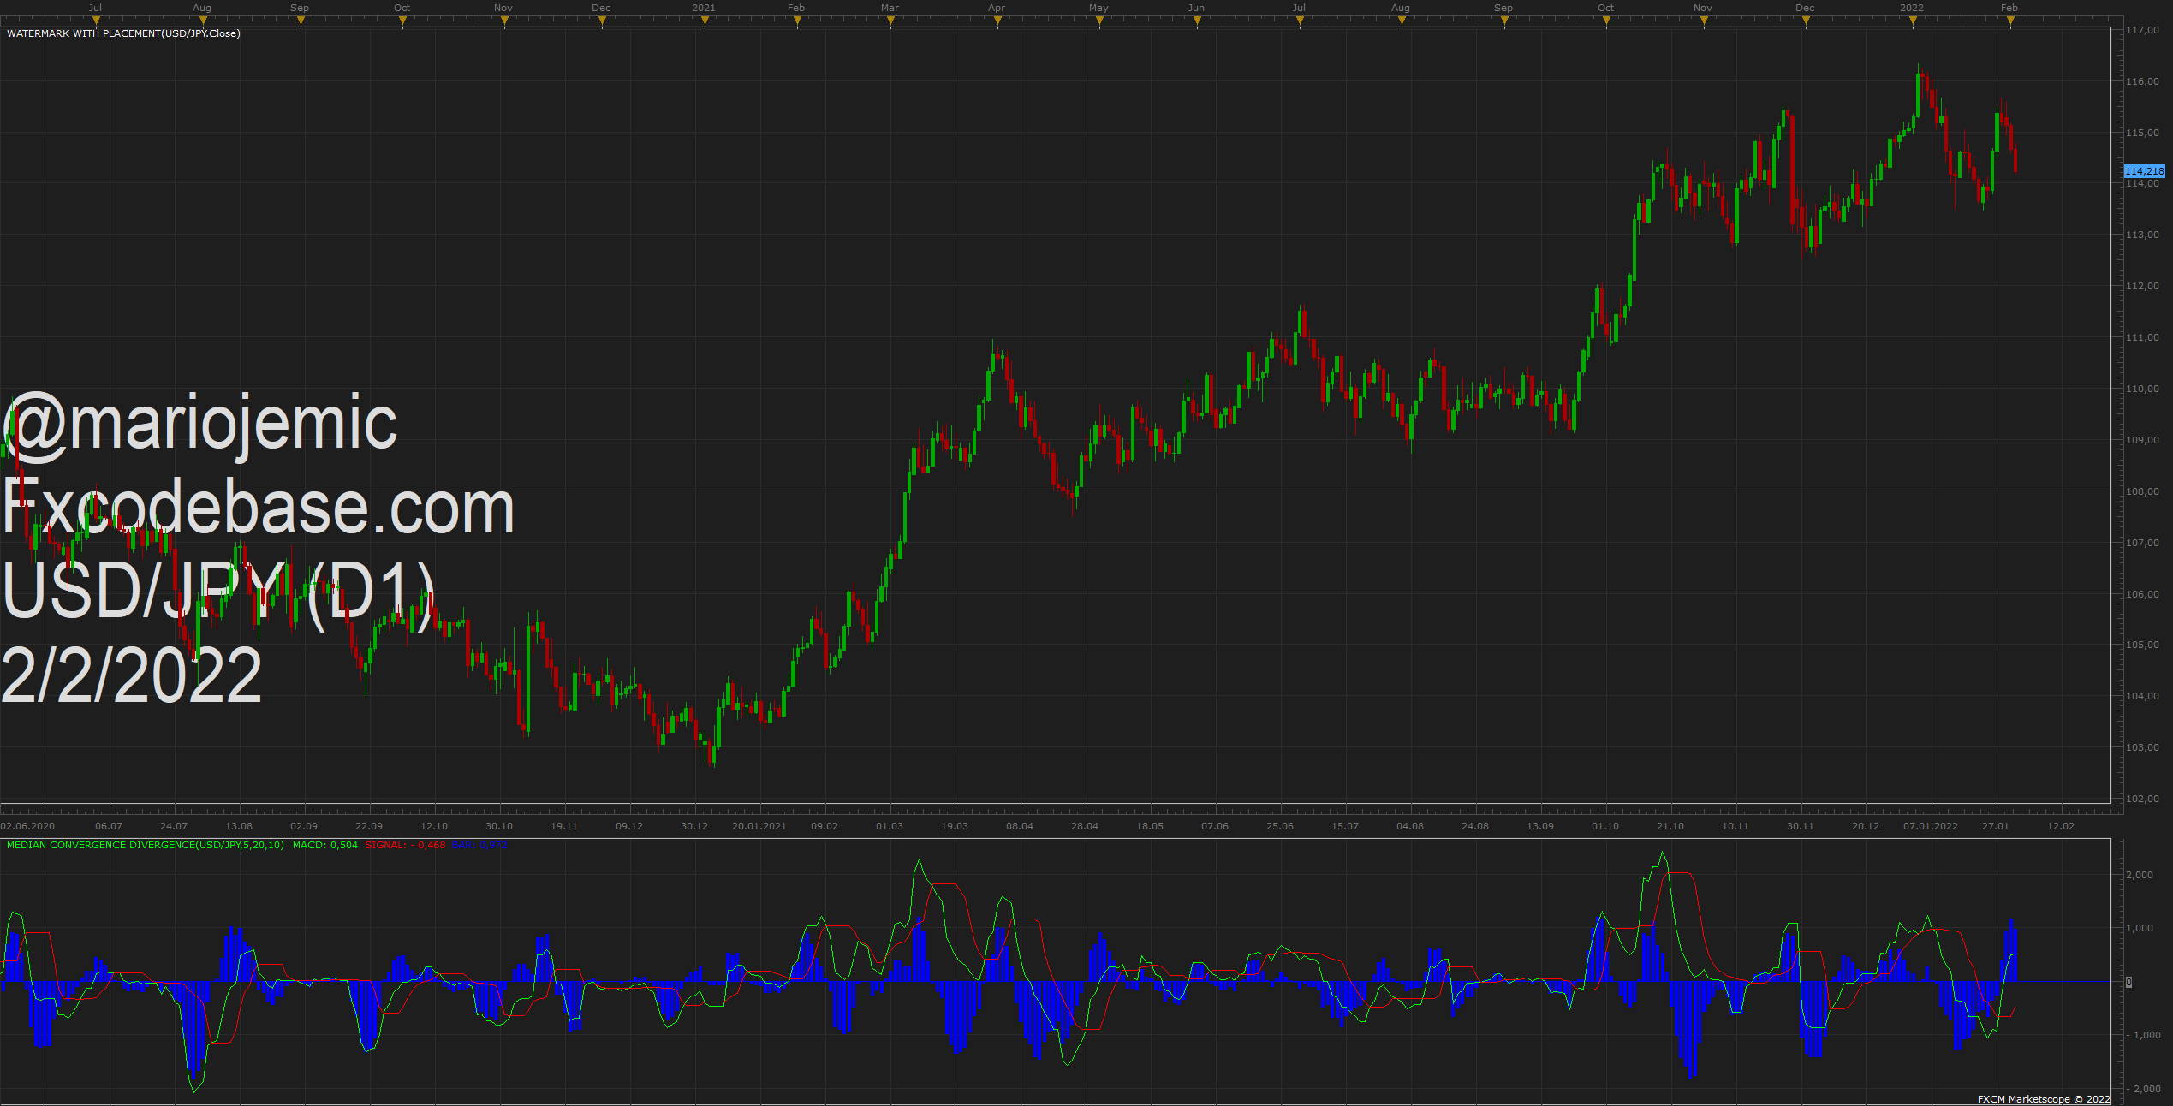The width and height of the screenshot is (2173, 1106).
Task: Click the green MACD: 0,504 value
Action: tap(325, 845)
